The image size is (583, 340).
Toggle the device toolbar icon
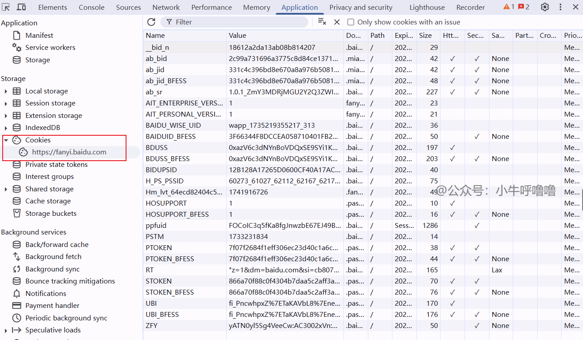point(21,7)
